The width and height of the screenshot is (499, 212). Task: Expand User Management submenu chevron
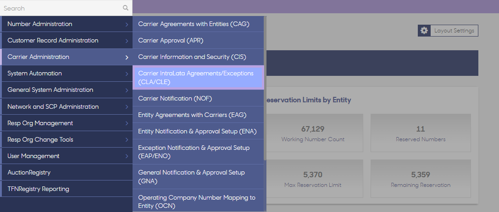pos(127,156)
